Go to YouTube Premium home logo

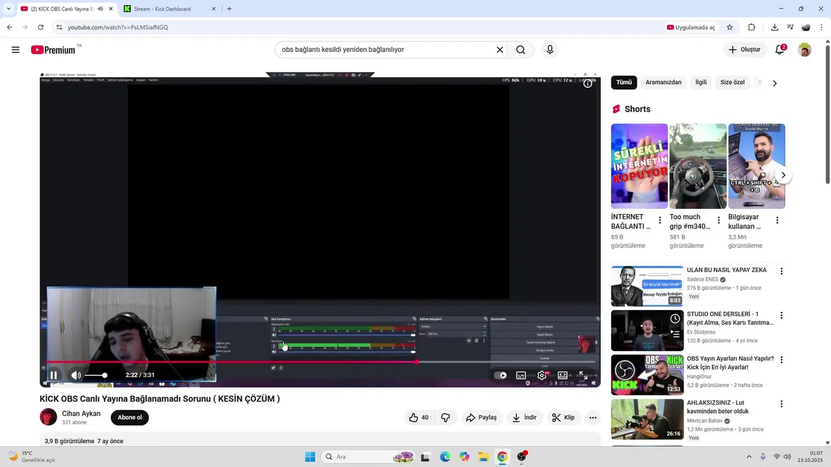[x=53, y=50]
